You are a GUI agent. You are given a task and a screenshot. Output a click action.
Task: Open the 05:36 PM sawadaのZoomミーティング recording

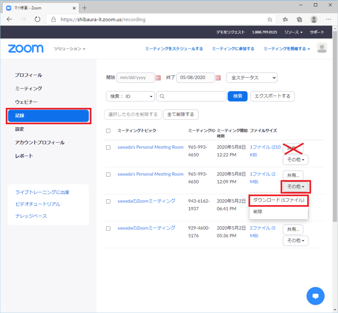click(x=146, y=228)
